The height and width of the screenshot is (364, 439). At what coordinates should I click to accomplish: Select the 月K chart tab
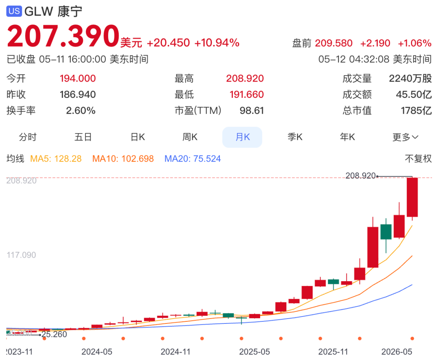pyautogui.click(x=242, y=137)
